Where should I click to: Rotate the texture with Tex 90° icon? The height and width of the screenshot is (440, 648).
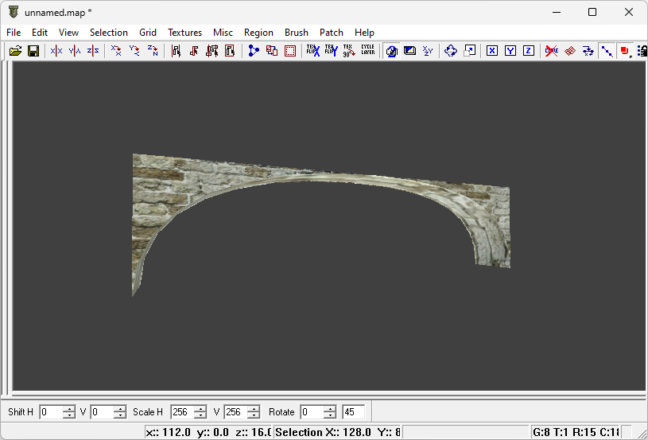(349, 51)
